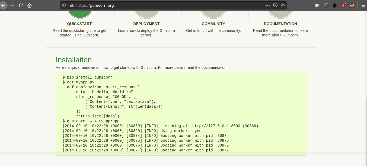This screenshot has width=367, height=166.
Task: Click the crossed-out cookie extension icon
Action: point(352,5)
